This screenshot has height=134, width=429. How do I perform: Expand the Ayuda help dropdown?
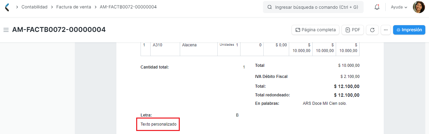click(399, 7)
